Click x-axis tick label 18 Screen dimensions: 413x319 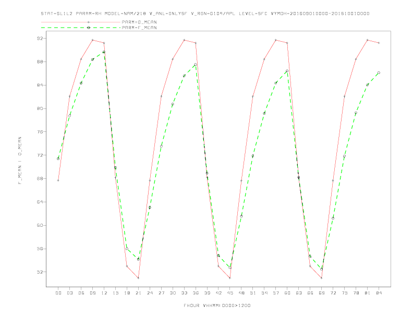[127, 293]
